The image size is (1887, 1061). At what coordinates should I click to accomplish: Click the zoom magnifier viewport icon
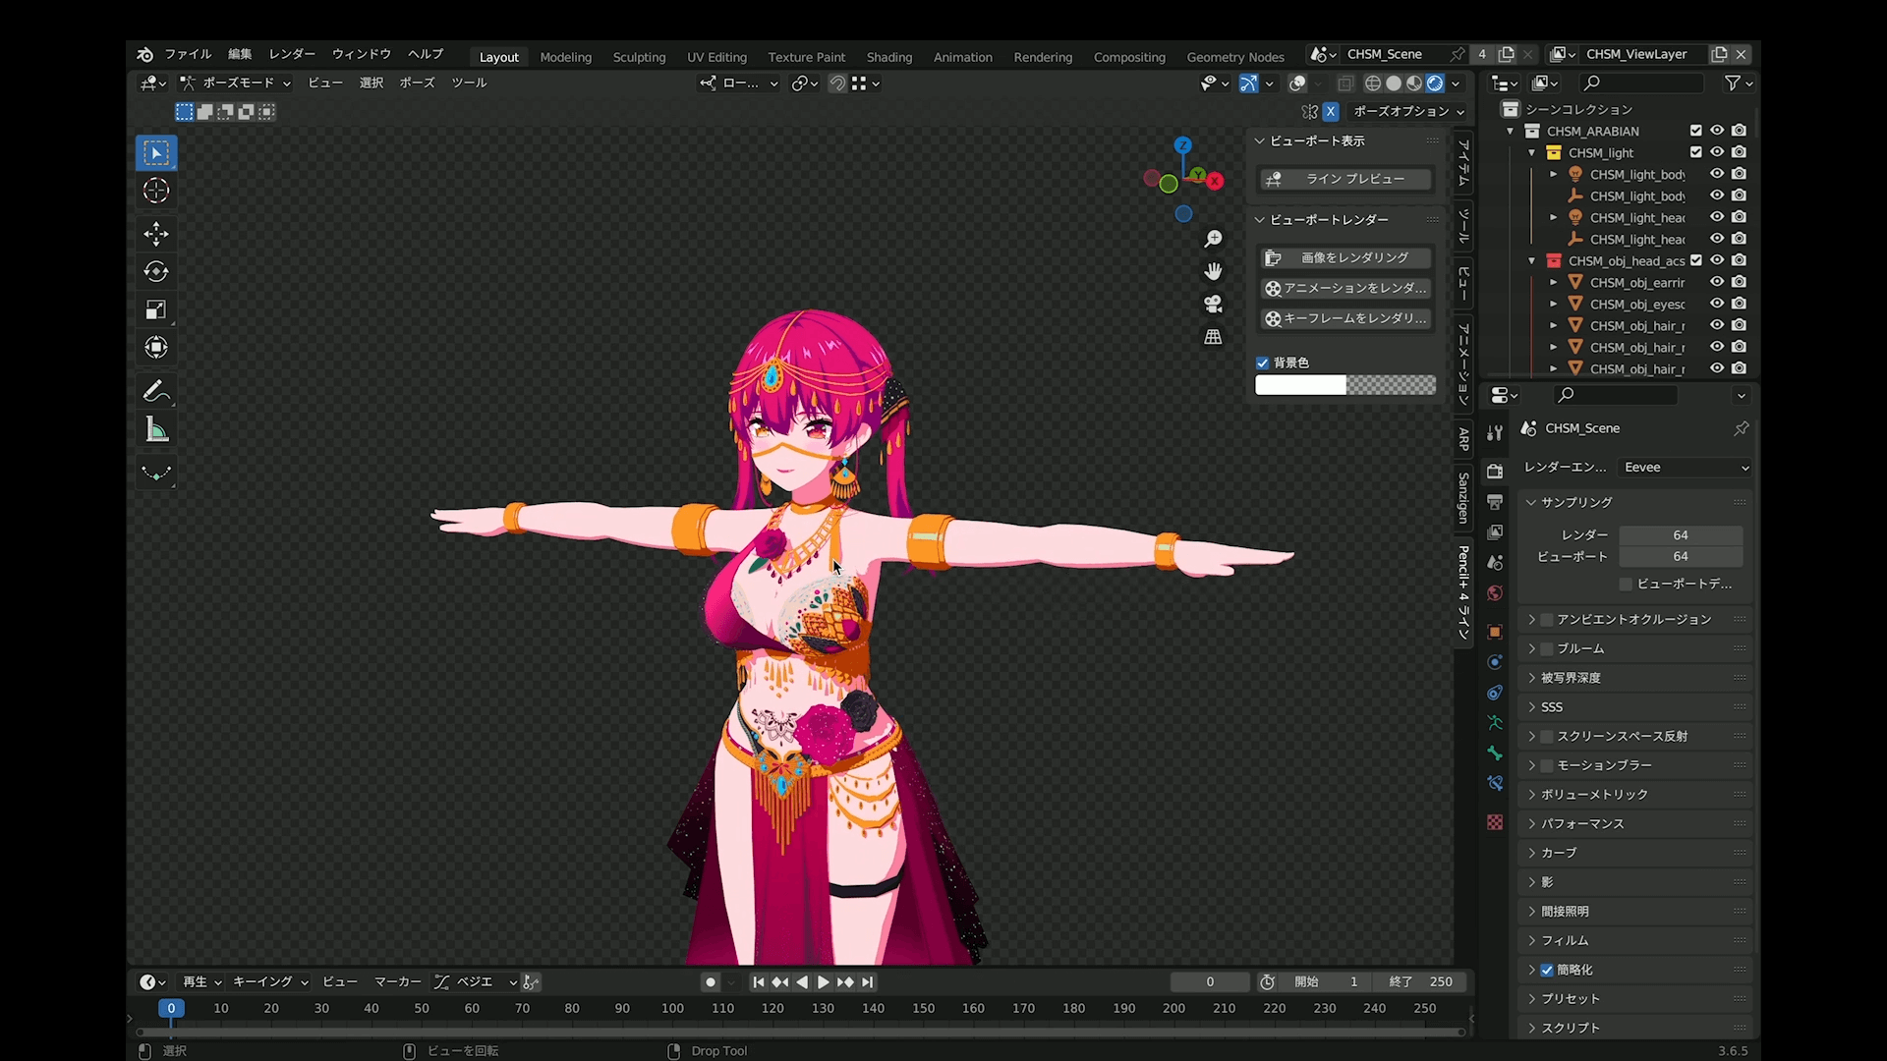1214,239
